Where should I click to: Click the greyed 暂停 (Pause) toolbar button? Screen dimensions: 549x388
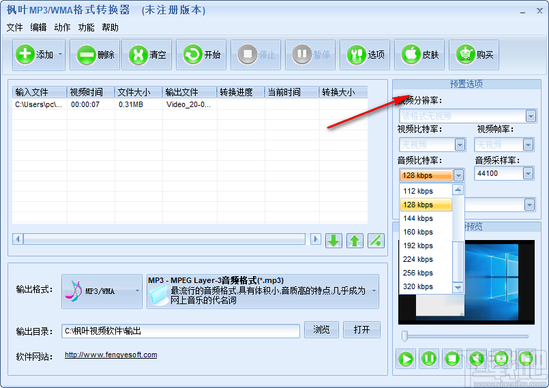(310, 55)
